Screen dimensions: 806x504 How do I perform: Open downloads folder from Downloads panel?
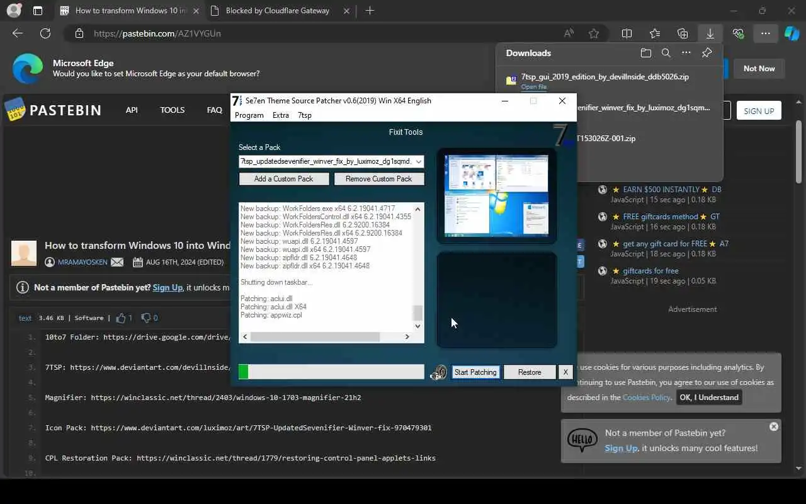(x=645, y=53)
